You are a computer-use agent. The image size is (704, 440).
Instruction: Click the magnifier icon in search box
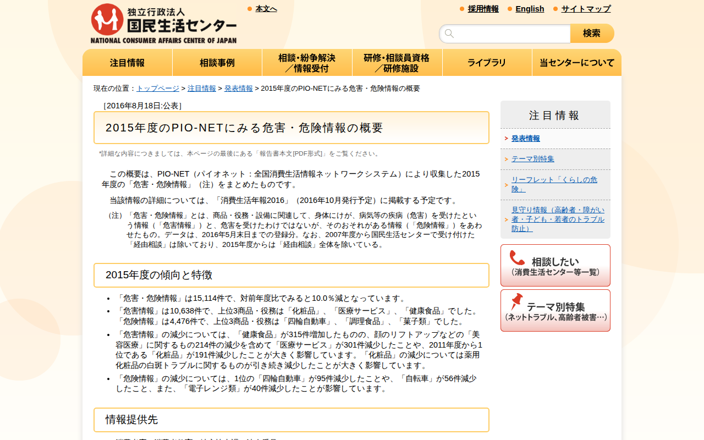pos(449,34)
